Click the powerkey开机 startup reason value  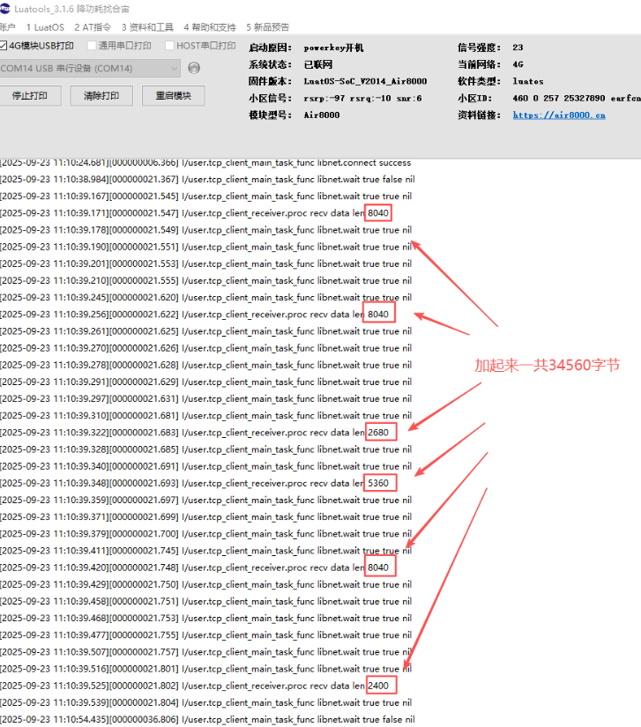tap(333, 48)
